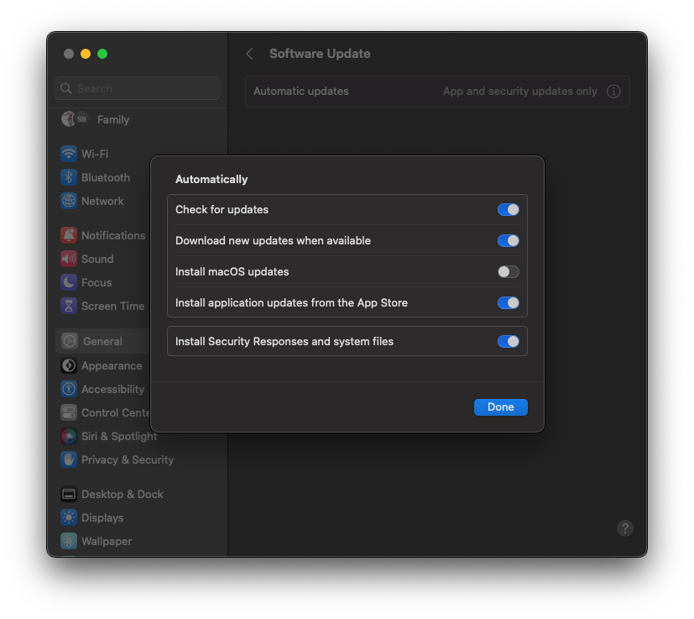Toggle Install Security Responses and system files
The image size is (694, 619).
point(508,341)
